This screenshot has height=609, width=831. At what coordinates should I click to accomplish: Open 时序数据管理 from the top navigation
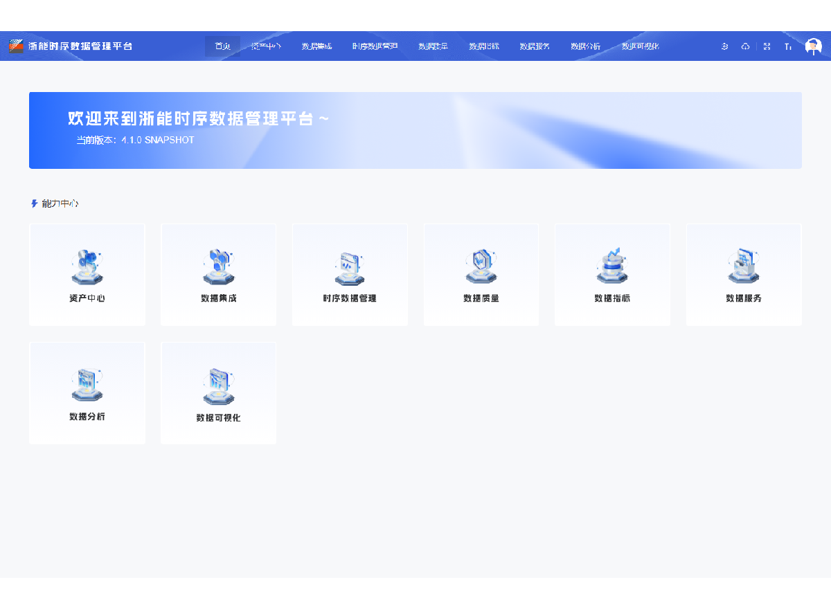[x=375, y=46]
